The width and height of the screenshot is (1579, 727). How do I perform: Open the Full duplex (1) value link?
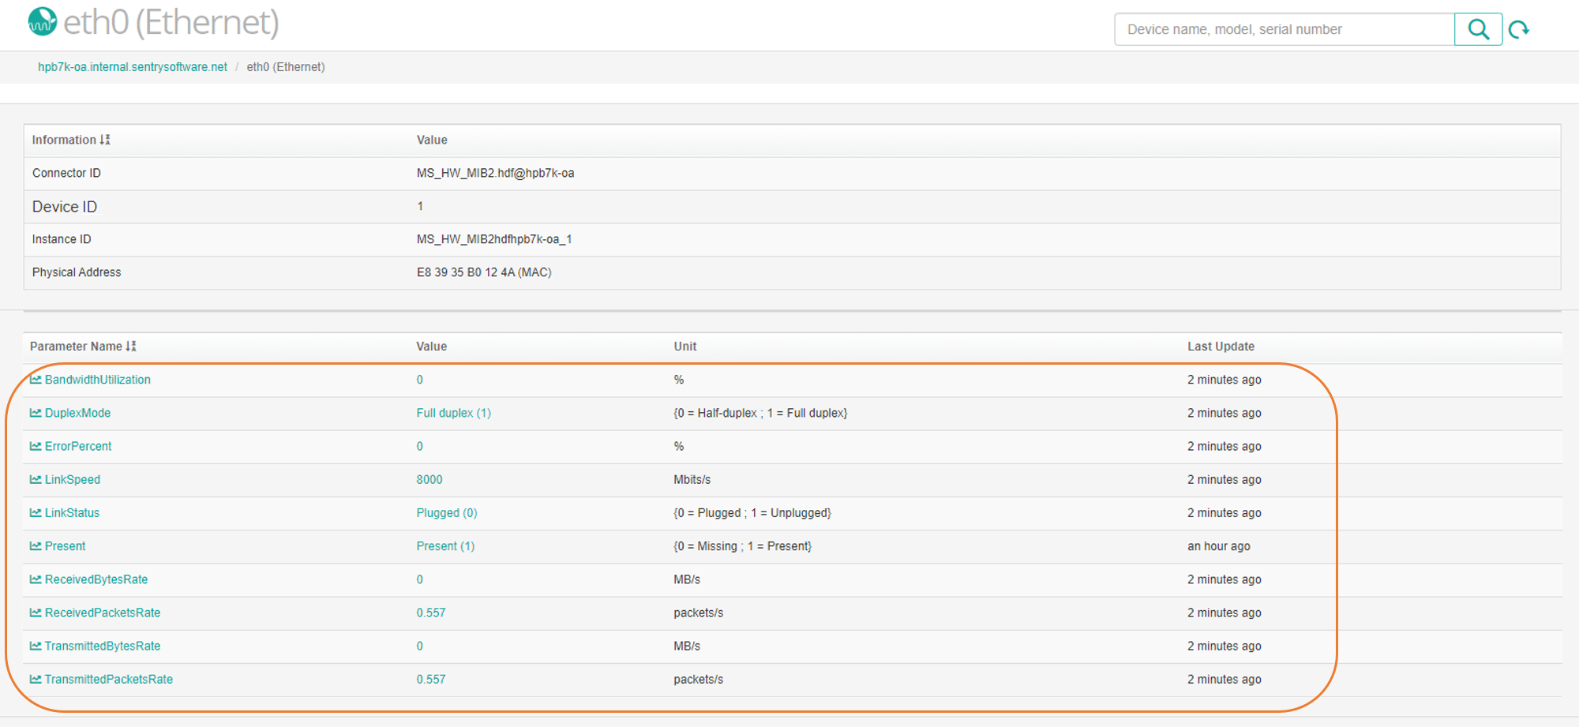click(x=453, y=413)
